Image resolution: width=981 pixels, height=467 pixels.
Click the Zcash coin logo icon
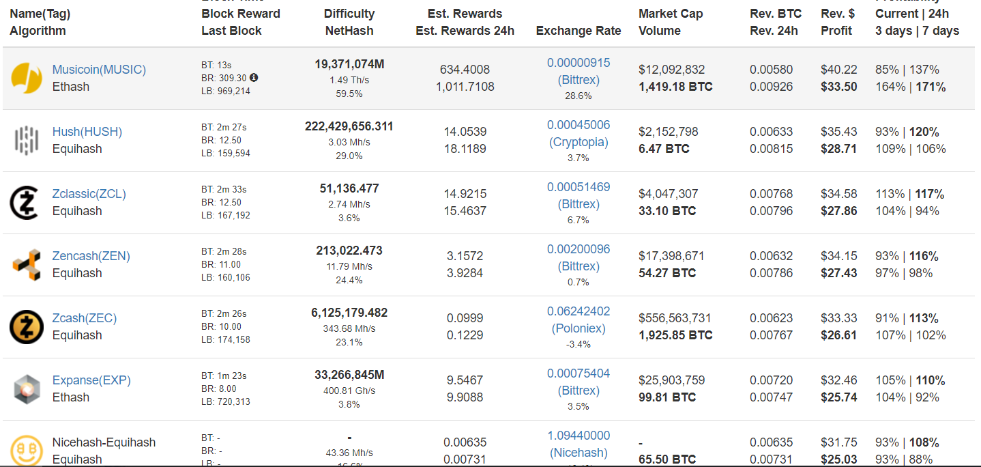(27, 327)
